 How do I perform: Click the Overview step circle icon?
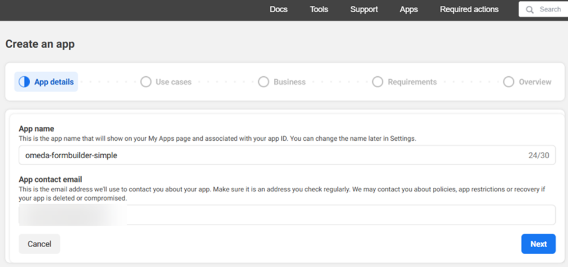[x=509, y=82]
